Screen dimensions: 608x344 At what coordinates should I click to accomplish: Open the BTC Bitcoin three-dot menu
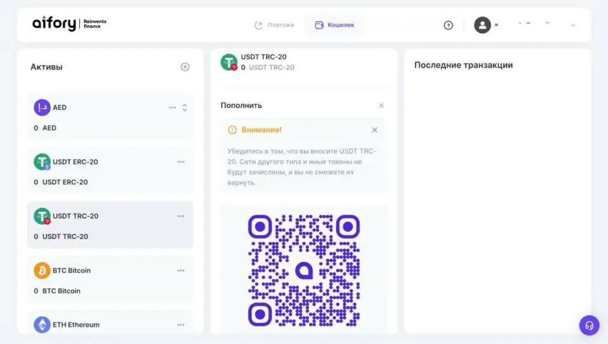tap(180, 271)
